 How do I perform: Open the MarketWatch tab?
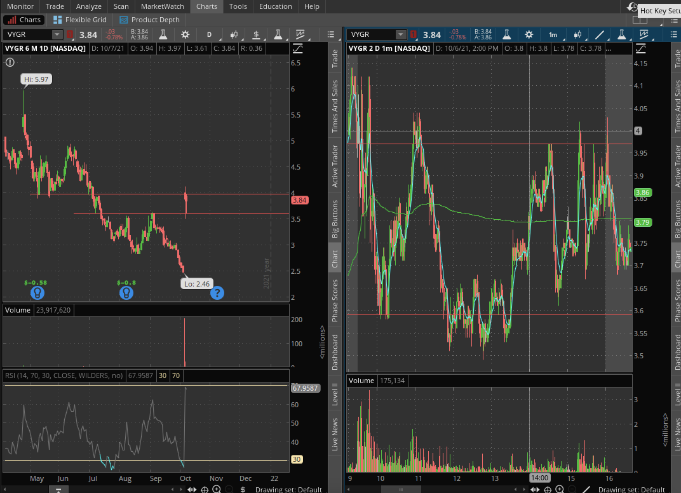click(163, 6)
